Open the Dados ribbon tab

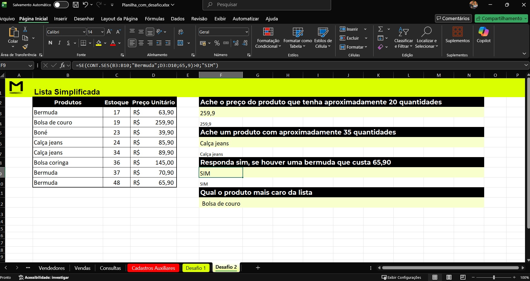178,19
